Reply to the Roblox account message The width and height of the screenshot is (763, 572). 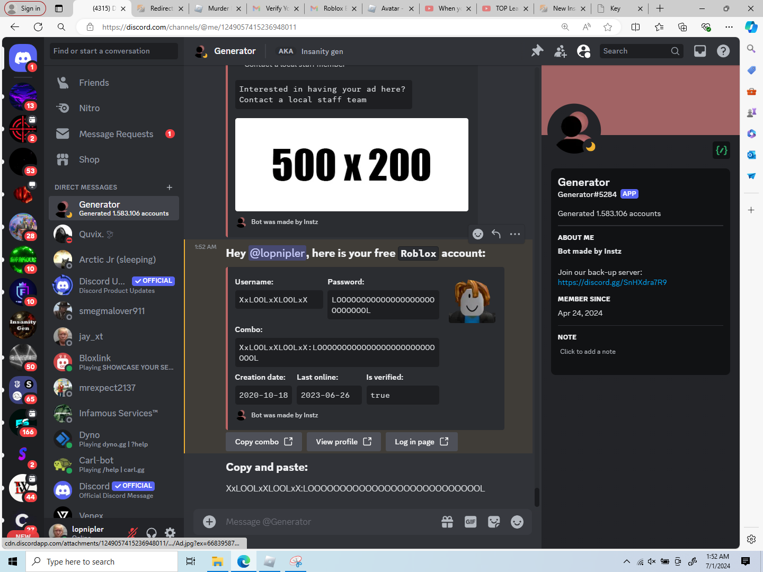click(x=496, y=234)
